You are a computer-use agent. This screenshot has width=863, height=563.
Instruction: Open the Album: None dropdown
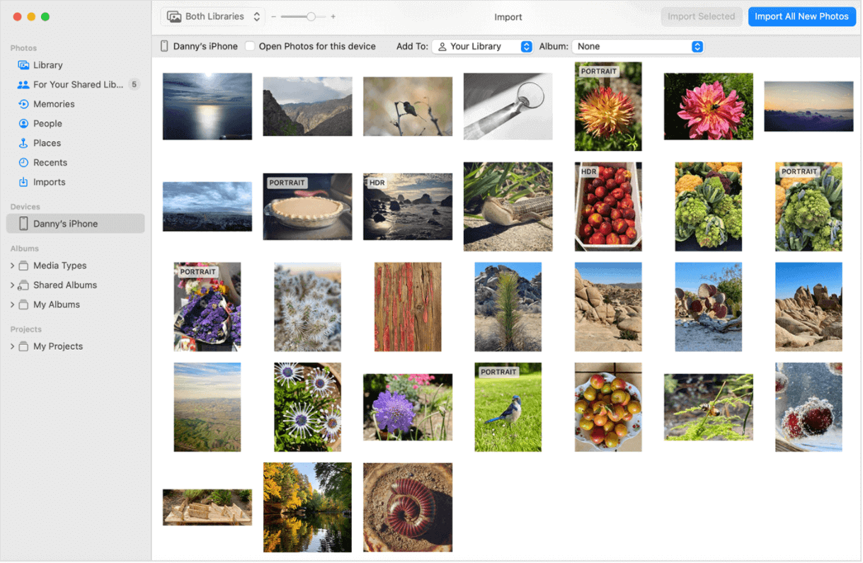[x=636, y=46]
